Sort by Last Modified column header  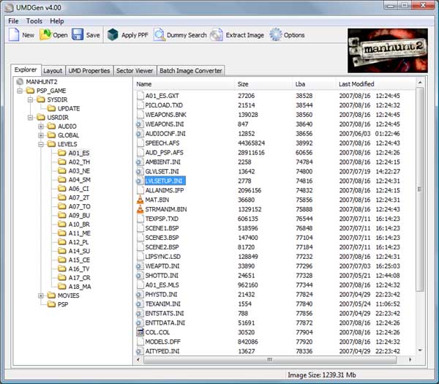click(375, 84)
